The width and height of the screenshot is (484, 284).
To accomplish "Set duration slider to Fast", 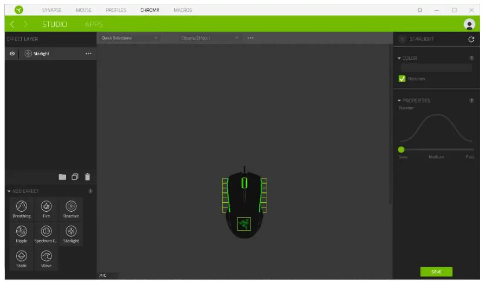I will point(471,150).
